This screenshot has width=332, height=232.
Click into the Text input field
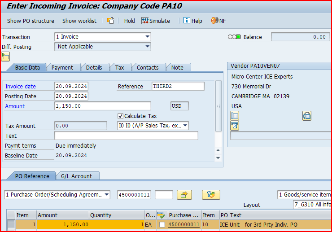(126, 136)
